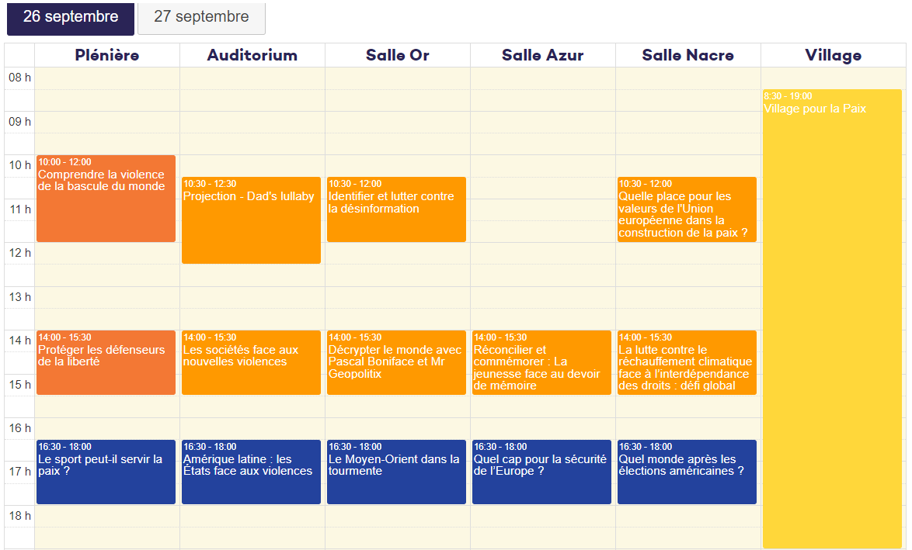This screenshot has width=912, height=550.
Task: Click the Salle Azur column header
Action: tap(542, 55)
